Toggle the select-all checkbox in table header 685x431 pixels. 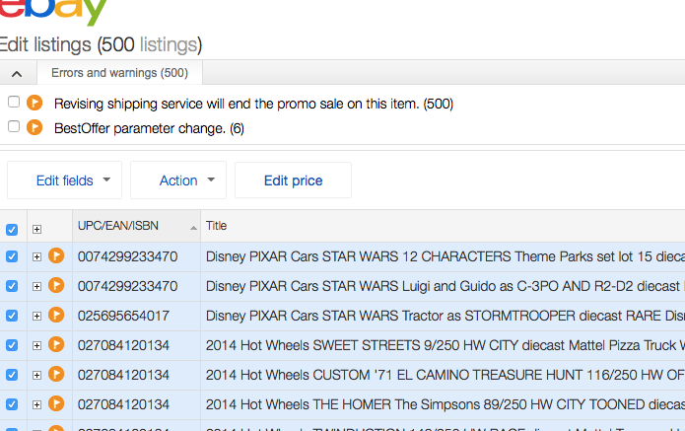(x=12, y=229)
